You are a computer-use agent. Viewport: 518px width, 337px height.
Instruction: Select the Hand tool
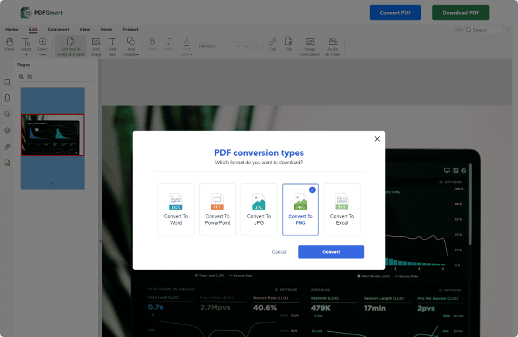[10, 44]
